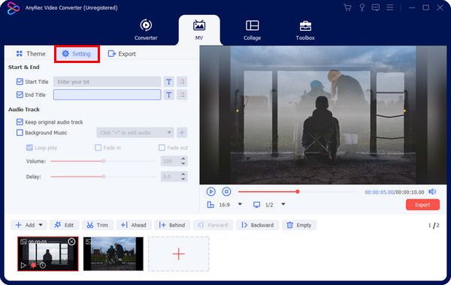The image size is (451, 285).
Task: Switch to the Collage tab
Action: (253, 30)
